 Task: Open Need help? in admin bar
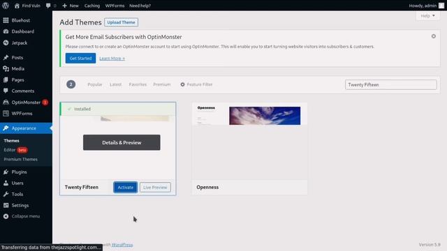[140, 6]
